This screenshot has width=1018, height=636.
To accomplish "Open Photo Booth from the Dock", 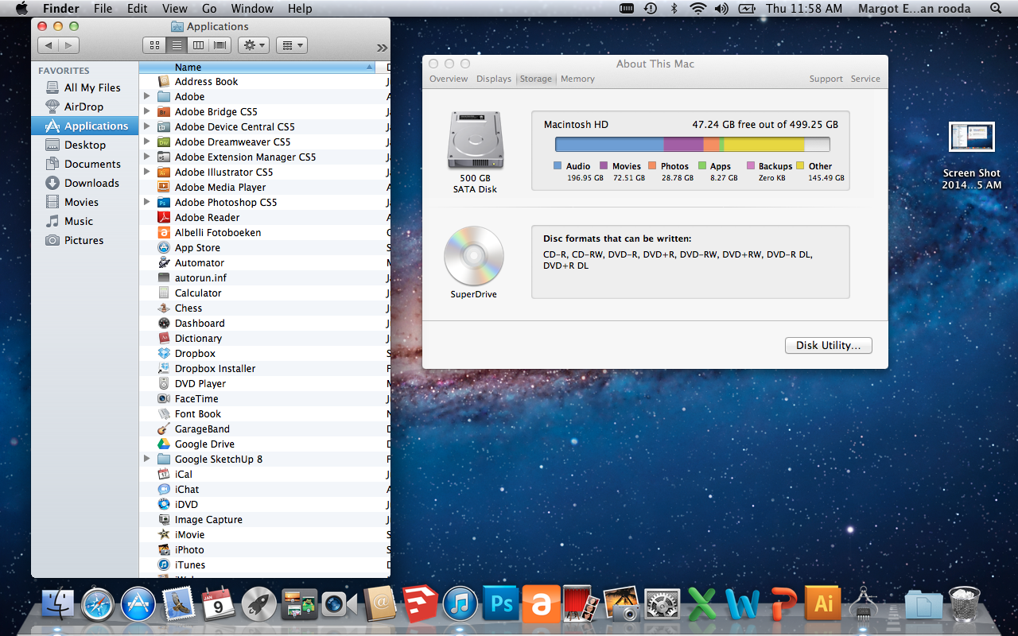I will tap(581, 605).
